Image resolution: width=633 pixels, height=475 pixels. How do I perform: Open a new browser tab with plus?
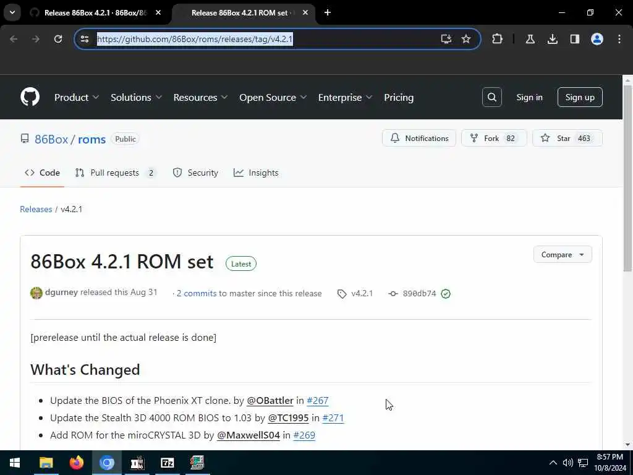pyautogui.click(x=328, y=12)
